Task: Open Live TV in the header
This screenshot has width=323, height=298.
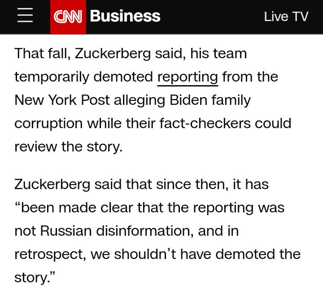Action: [286, 17]
